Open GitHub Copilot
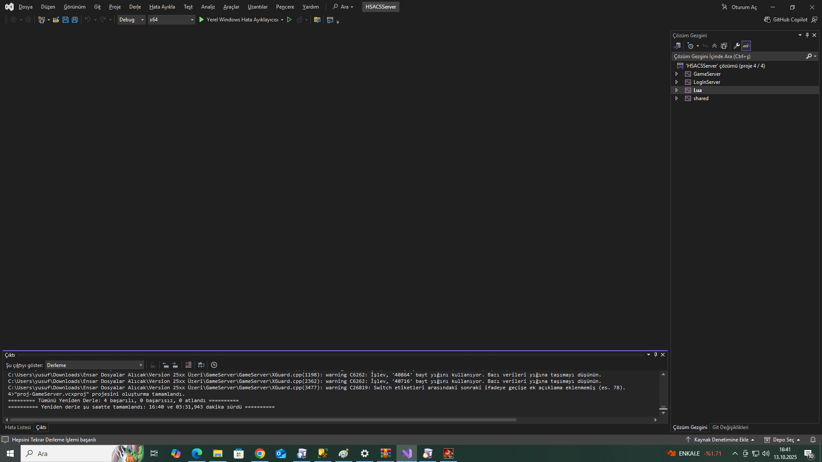The height and width of the screenshot is (462, 822). tap(786, 20)
